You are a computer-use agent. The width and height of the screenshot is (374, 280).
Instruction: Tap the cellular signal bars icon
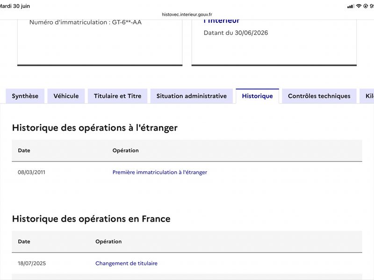351,7
